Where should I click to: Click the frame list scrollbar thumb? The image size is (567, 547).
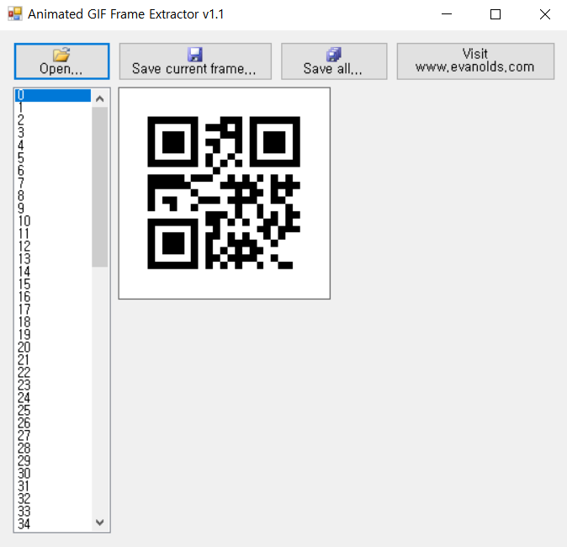pyautogui.click(x=100, y=187)
